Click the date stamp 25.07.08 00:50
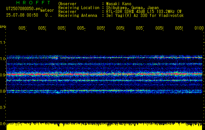This screenshot has width=205, height=130. [22, 15]
